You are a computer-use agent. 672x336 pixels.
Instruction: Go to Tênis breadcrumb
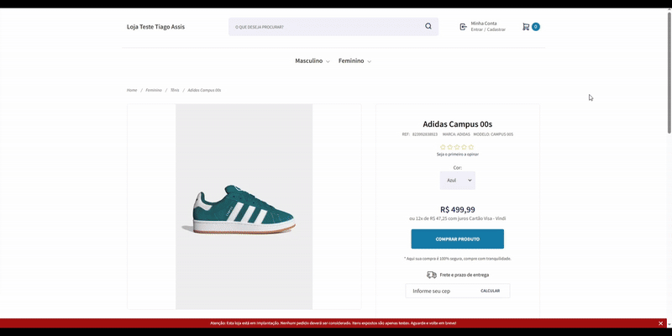tap(175, 90)
